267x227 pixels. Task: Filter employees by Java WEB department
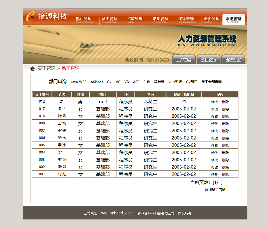point(79,82)
